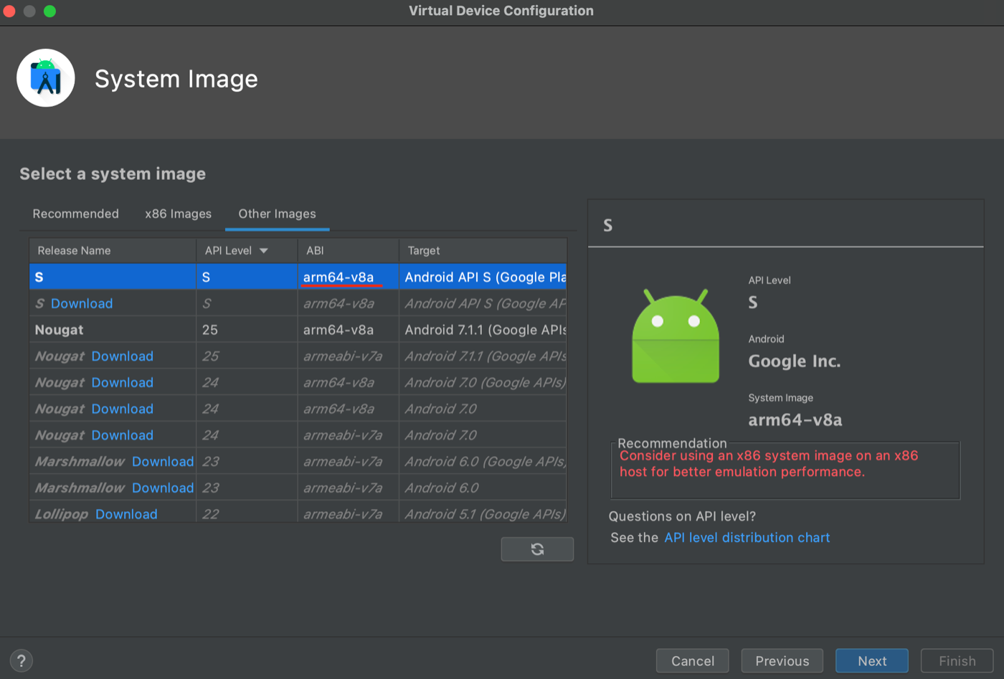Download Marshmallow plain Android 6.0 image

point(163,488)
